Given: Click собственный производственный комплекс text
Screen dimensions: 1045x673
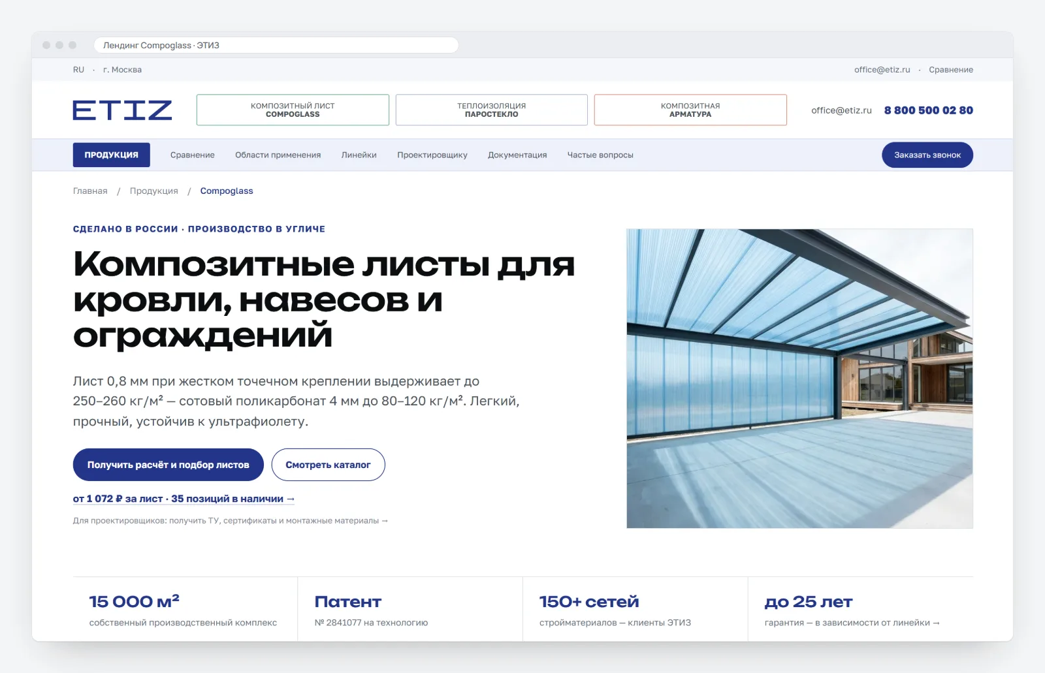Looking at the screenshot, I should [183, 623].
